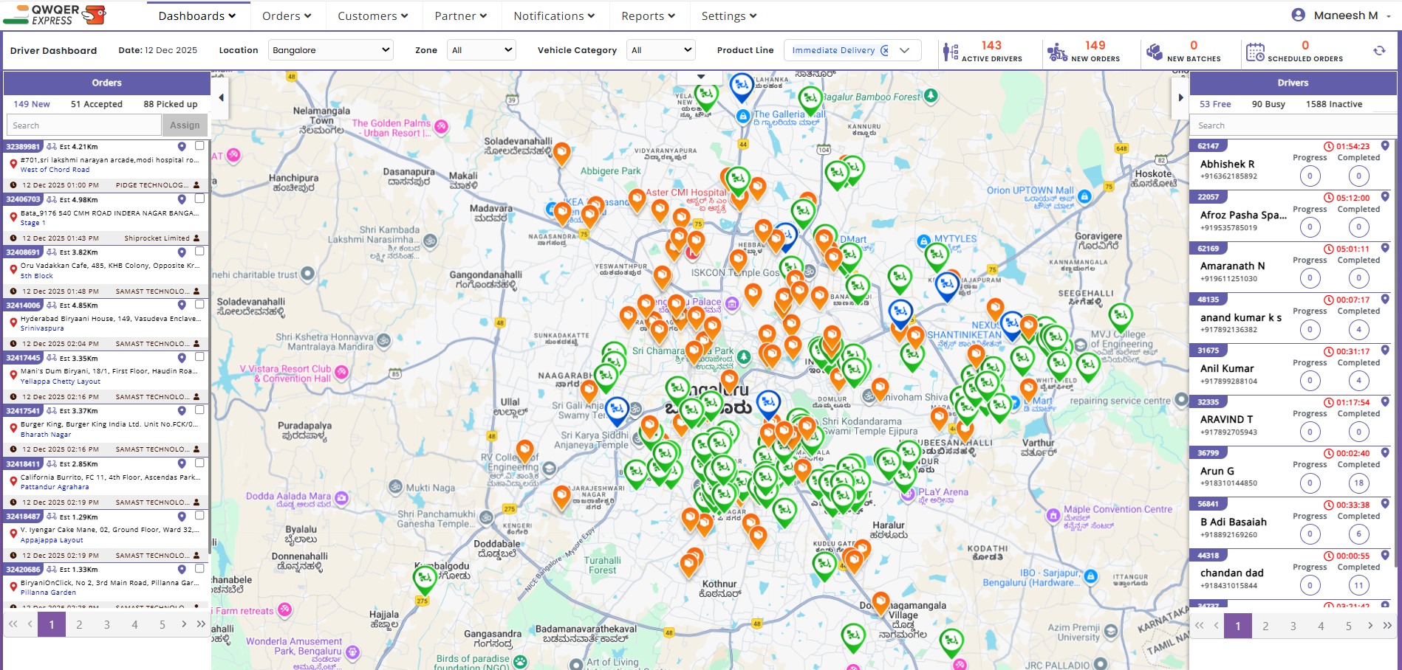Locate driver Abhishek R via pin icon
This screenshot has width=1402, height=670.
pyautogui.click(x=1385, y=146)
